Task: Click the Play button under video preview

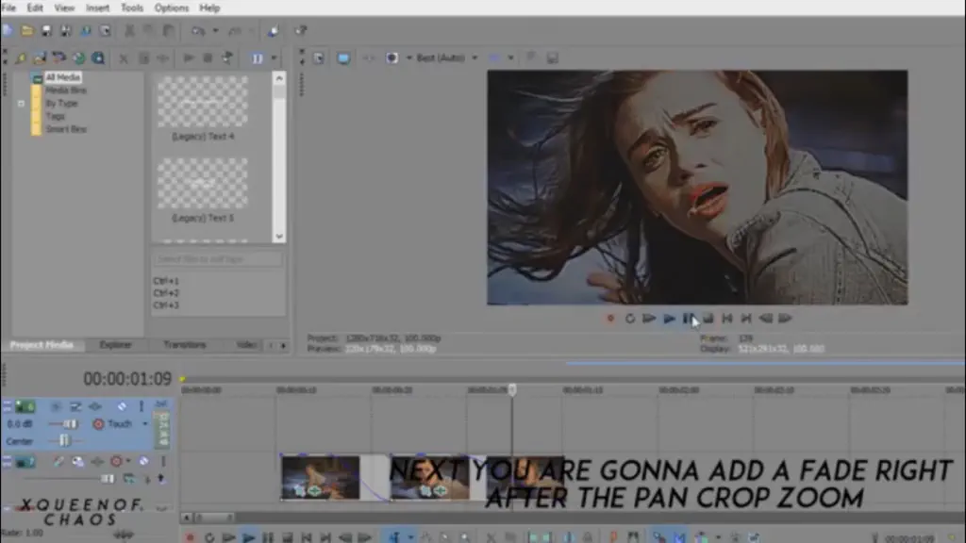Action: [x=669, y=319]
